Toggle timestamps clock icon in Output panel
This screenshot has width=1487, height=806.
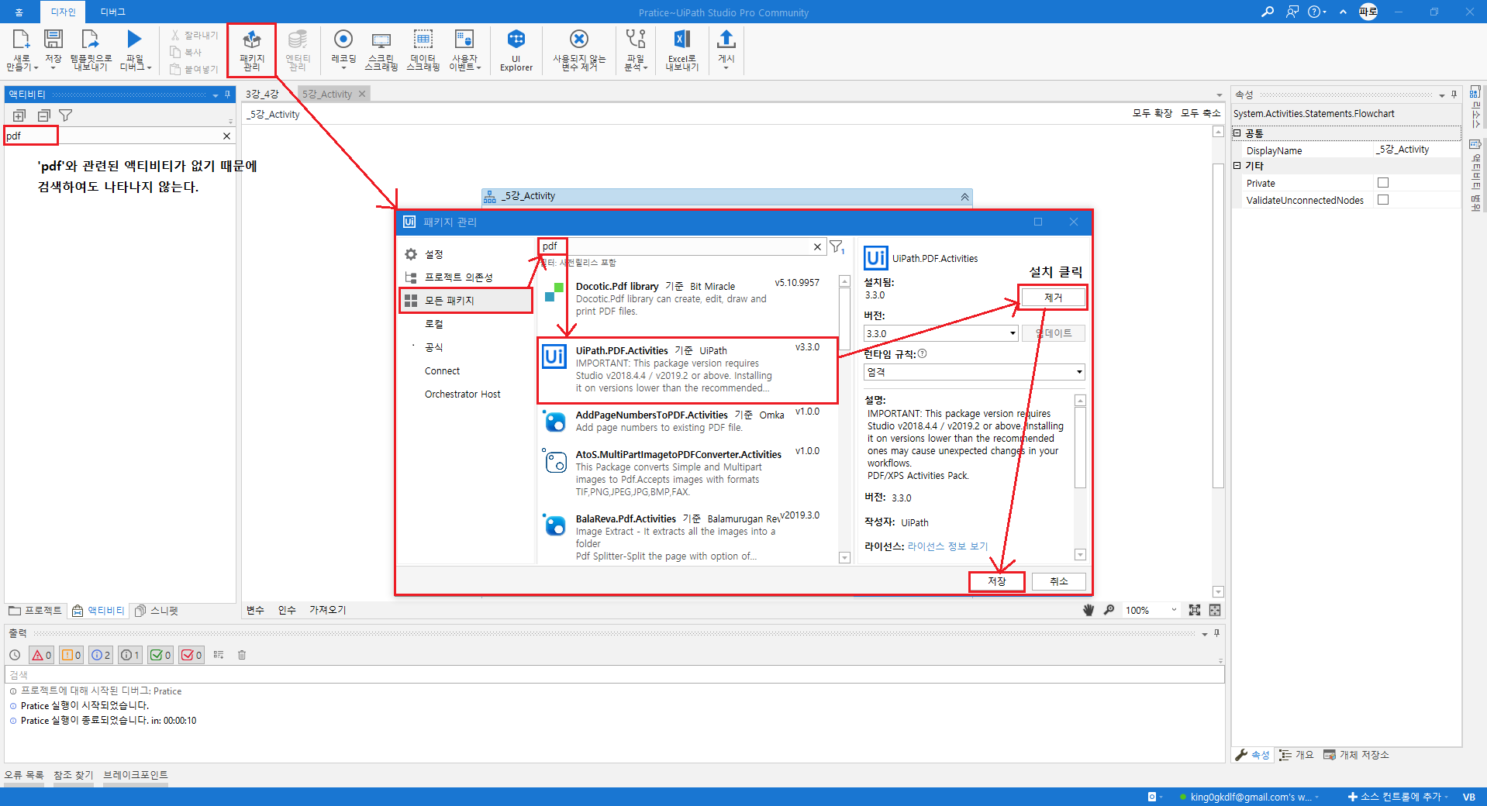click(x=15, y=655)
